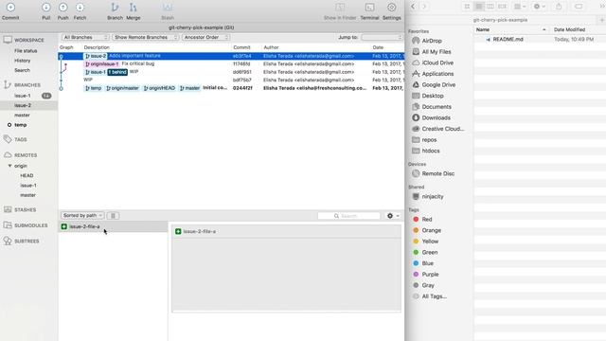Click the Commit toolbar icon

click(x=10, y=8)
